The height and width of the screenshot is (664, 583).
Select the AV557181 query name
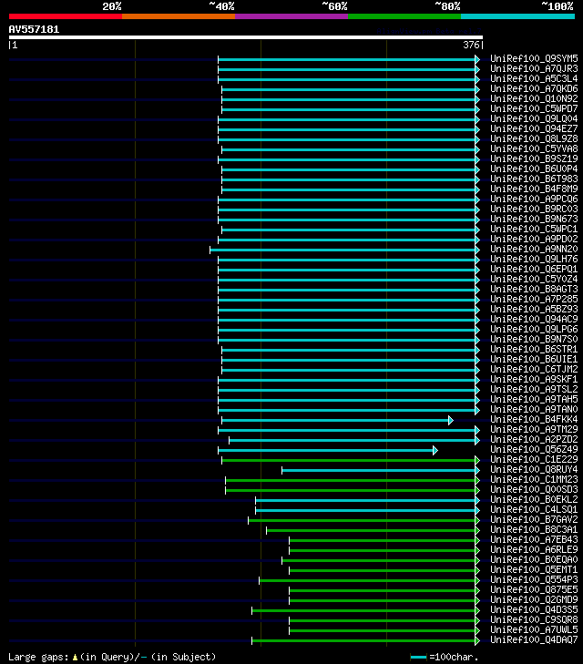(x=34, y=30)
